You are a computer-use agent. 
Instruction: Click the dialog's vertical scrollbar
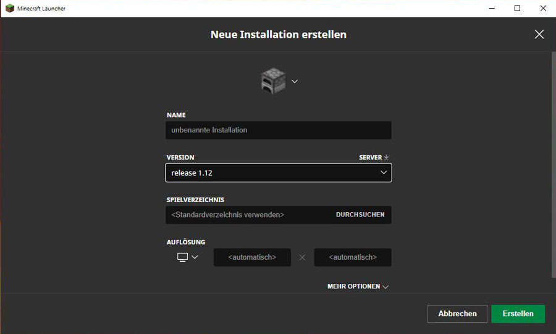pyautogui.click(x=553, y=161)
